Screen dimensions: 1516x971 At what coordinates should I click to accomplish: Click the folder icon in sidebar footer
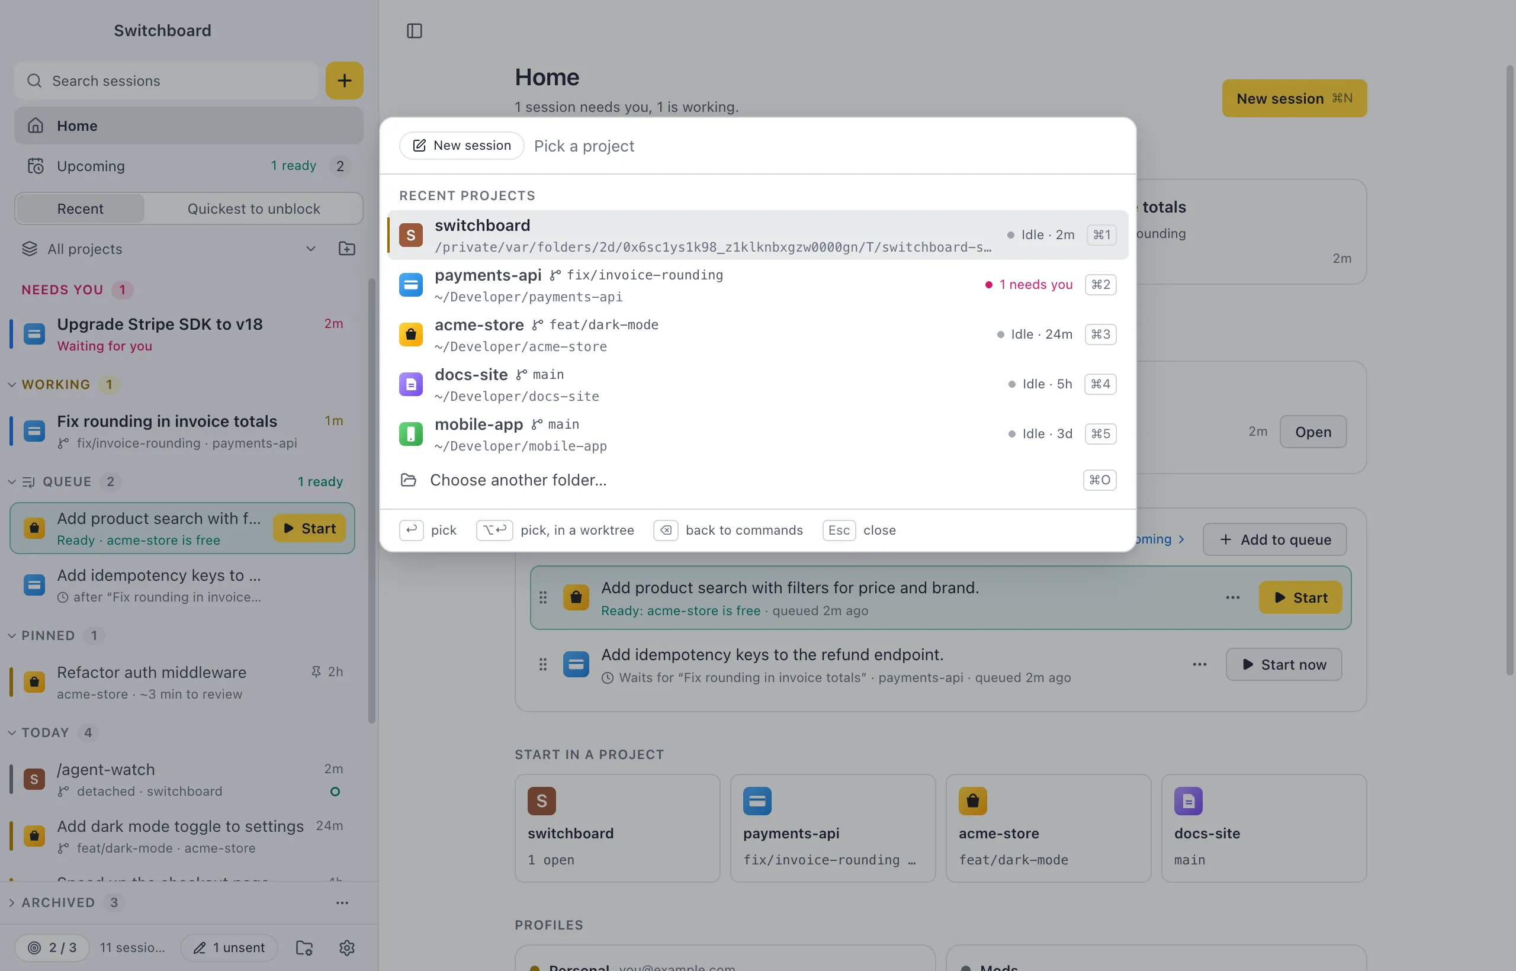[304, 947]
